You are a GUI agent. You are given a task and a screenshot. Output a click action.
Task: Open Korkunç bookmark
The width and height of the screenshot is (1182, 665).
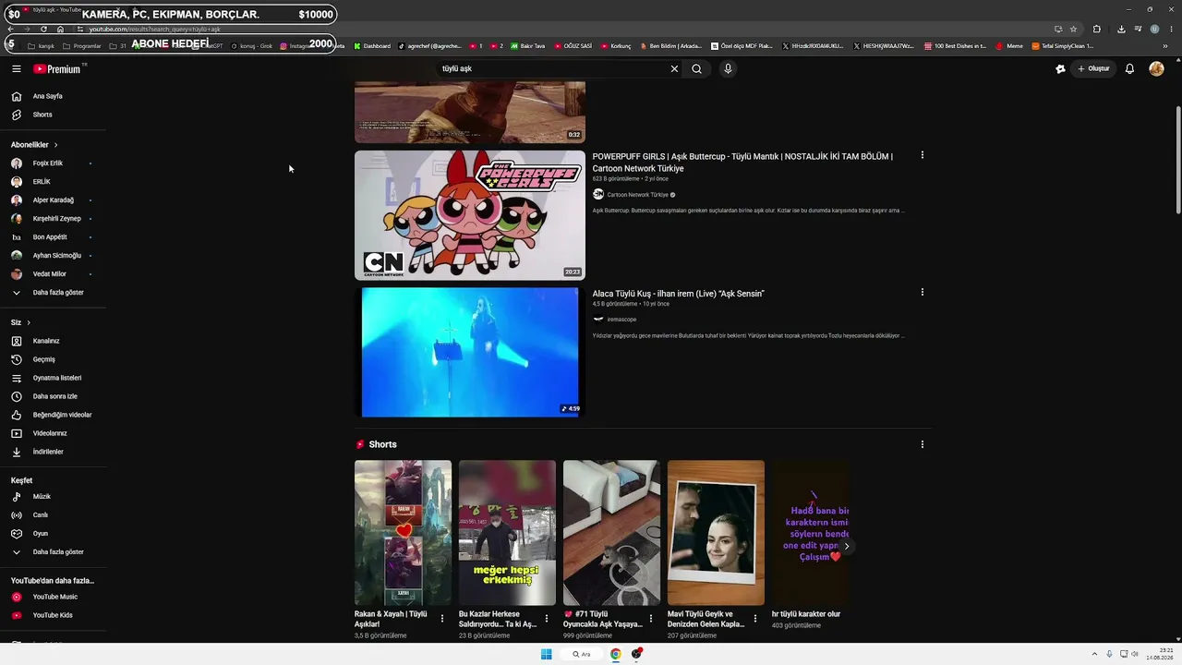(x=616, y=46)
